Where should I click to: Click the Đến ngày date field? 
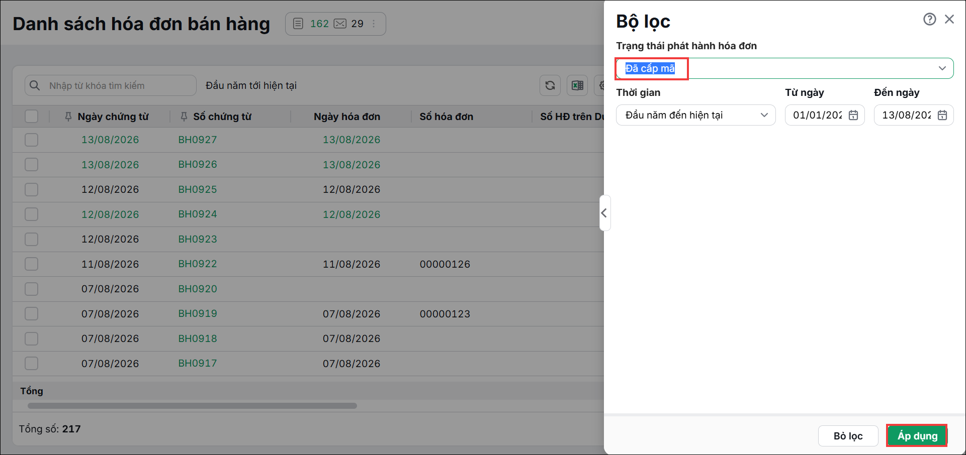click(914, 115)
